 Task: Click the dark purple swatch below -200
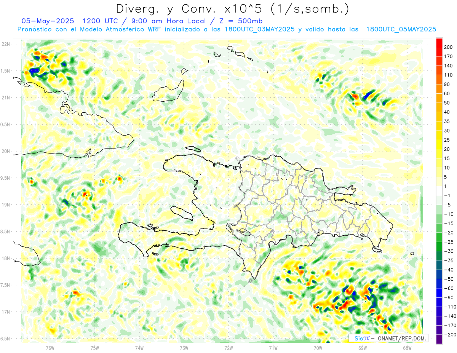pyautogui.click(x=439, y=339)
